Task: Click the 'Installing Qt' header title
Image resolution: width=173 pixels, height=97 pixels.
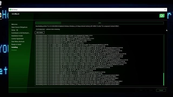Action: pos(16,14)
